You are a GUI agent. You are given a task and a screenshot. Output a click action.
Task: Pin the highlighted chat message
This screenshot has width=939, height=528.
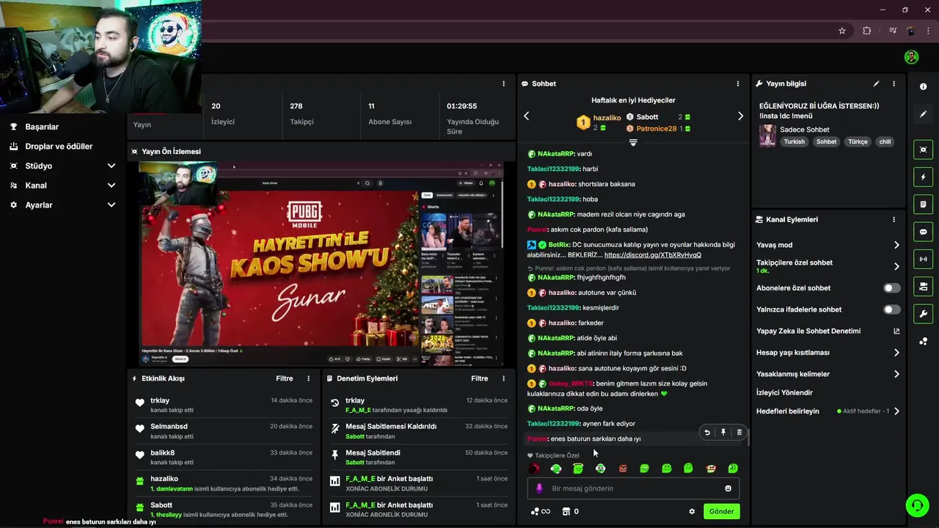click(x=723, y=433)
